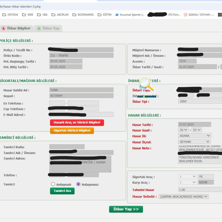Click Ev Telefonu number field
This screenshot has height=222, width=222.
click(83, 103)
